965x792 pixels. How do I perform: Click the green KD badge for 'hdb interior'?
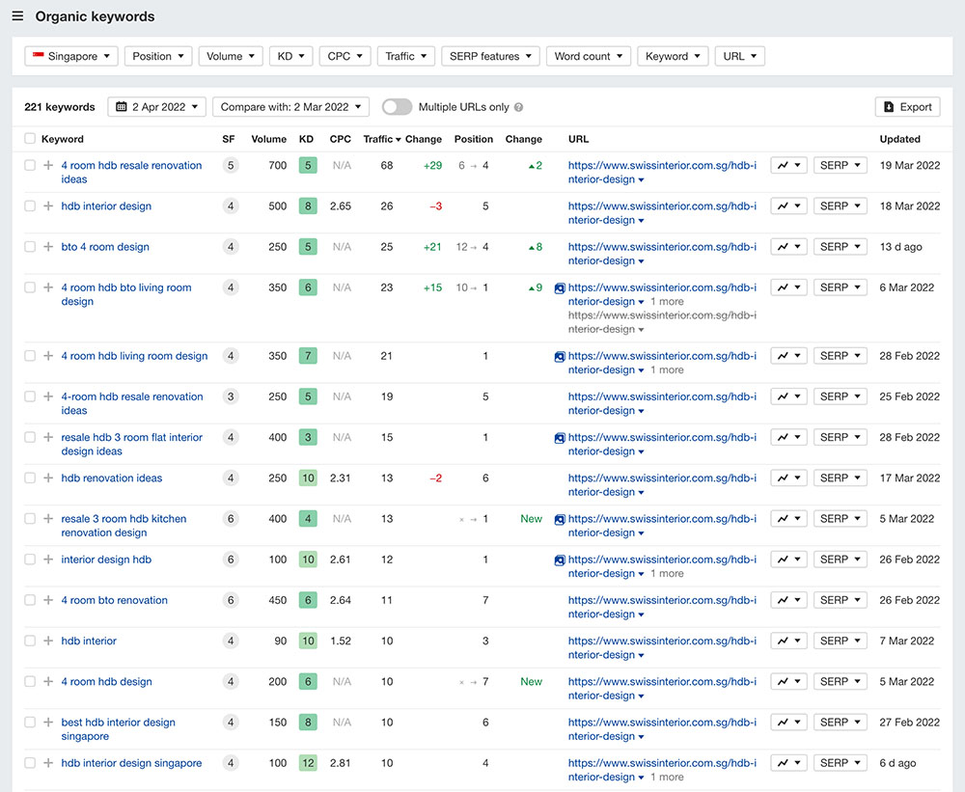307,642
